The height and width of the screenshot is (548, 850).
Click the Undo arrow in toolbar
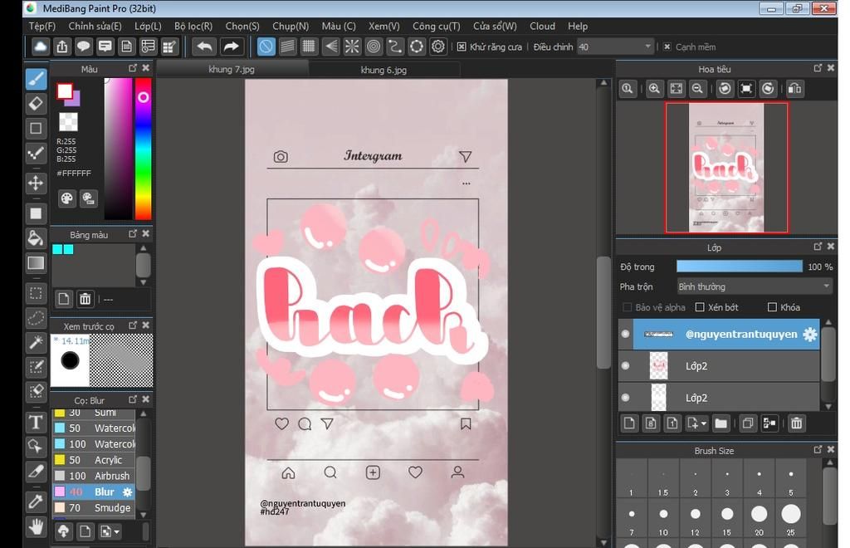[204, 47]
